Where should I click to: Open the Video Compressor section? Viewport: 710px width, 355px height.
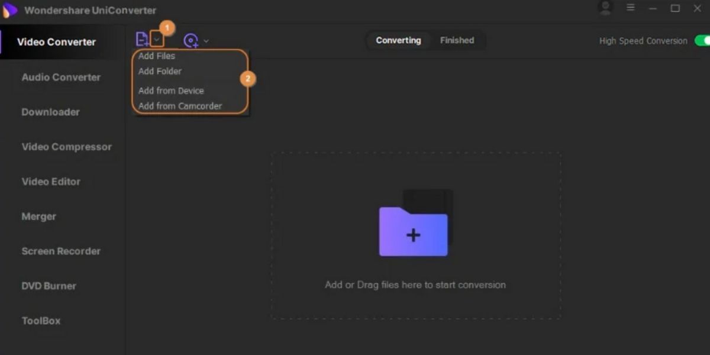pos(66,147)
